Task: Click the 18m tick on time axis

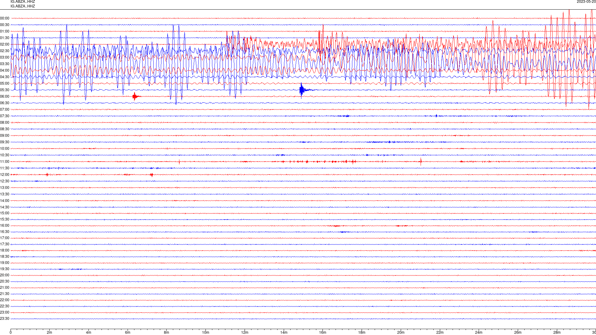Action: tap(362, 333)
